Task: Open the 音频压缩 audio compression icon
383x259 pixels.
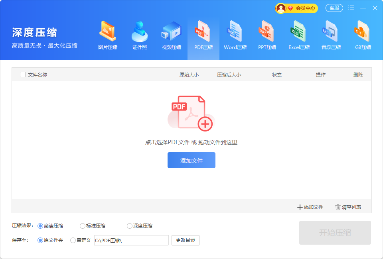Action: click(331, 31)
